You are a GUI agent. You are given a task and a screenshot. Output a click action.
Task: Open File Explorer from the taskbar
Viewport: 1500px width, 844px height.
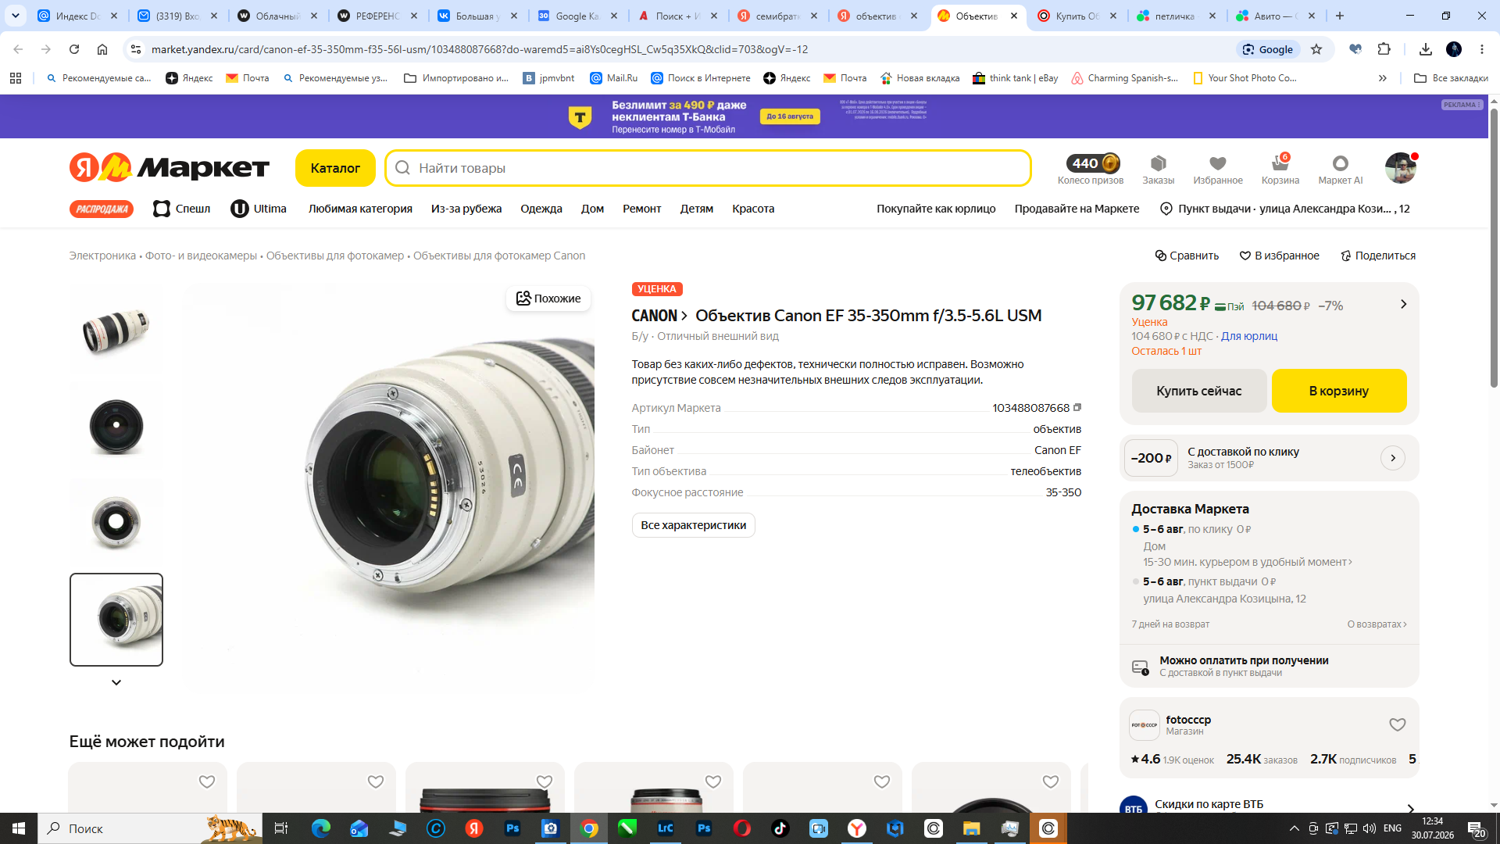(972, 828)
